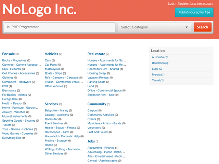Filter listings by Barcelona location
Screen dimensions: 219x164
tap(158, 63)
